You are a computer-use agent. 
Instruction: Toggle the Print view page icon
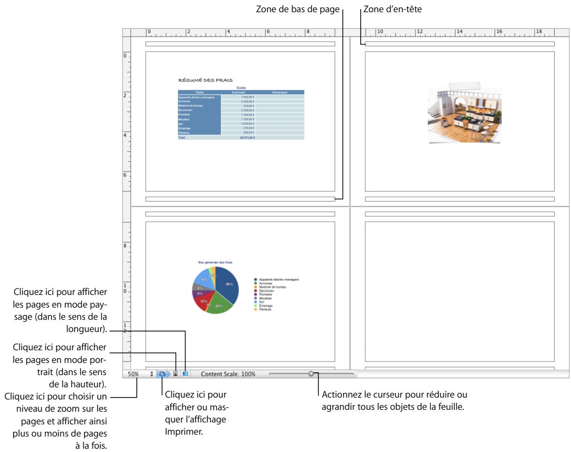163,374
